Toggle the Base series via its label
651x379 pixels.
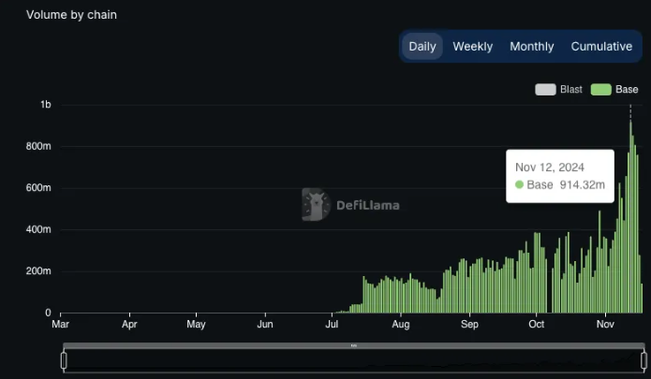627,90
